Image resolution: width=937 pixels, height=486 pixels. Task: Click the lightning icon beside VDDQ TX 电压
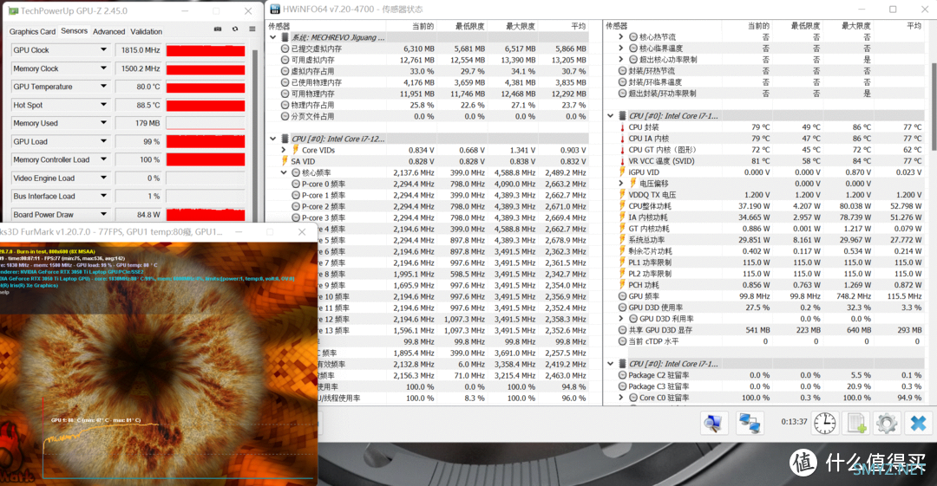(x=622, y=195)
